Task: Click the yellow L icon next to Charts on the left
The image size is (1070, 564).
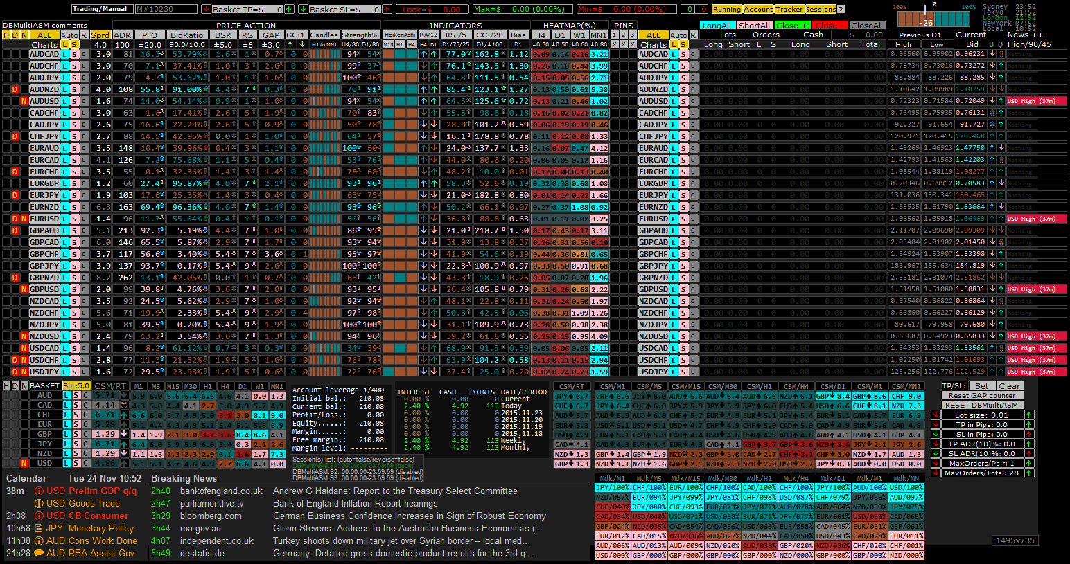Action: (65, 44)
